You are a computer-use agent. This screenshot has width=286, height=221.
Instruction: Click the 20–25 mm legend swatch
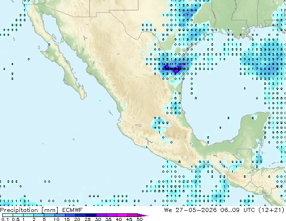[80, 215]
